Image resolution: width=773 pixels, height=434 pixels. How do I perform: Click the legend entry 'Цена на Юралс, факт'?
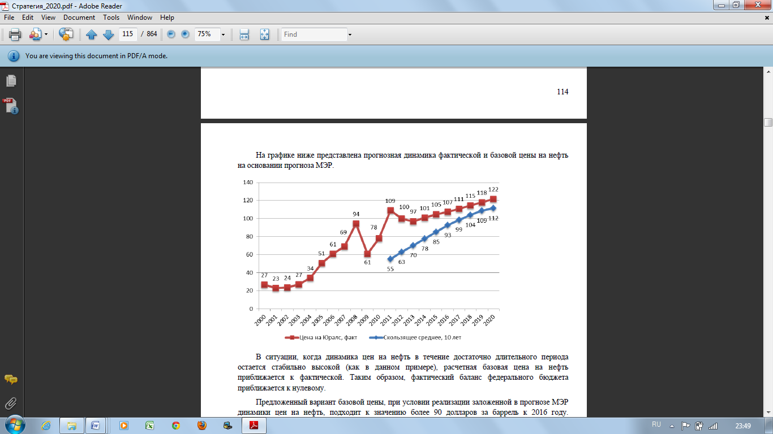[320, 337]
